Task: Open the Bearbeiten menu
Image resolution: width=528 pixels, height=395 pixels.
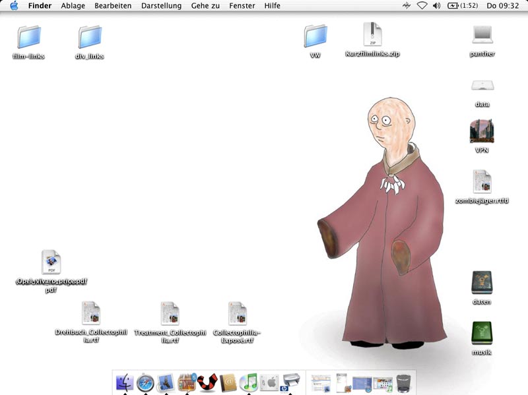Action: coord(113,6)
